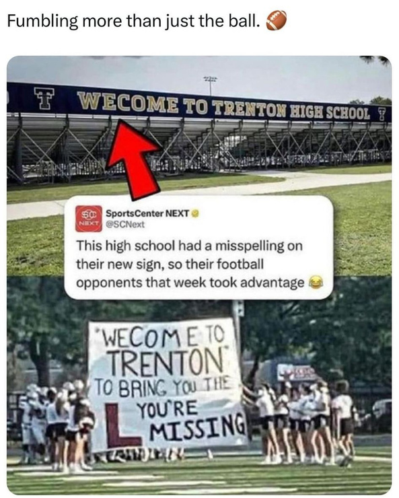
Task: Click the caption text Fumbling more than just the ball
Action: 131,21
